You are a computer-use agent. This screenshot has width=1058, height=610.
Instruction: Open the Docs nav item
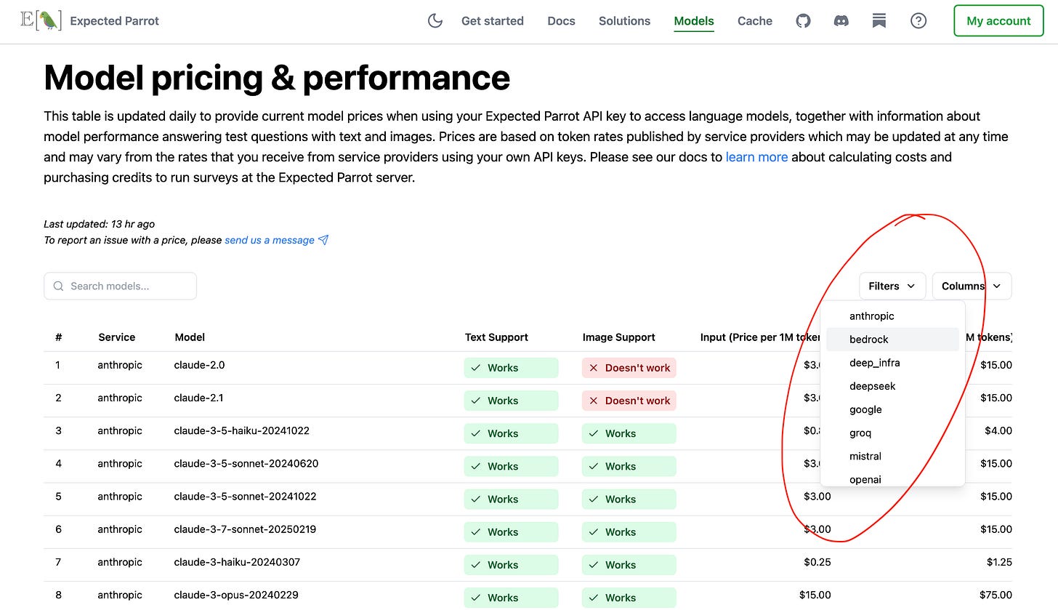coord(562,21)
